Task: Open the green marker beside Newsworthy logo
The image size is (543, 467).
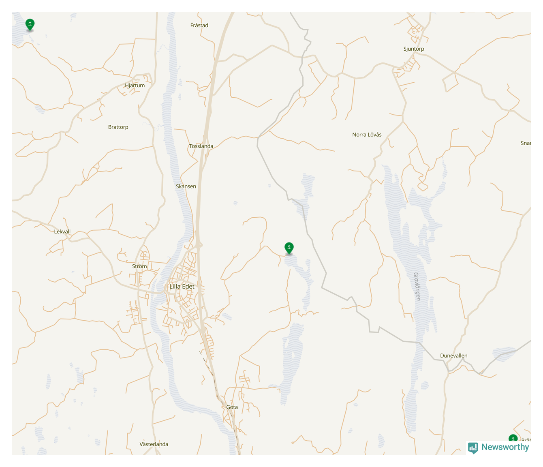Action: [513, 439]
